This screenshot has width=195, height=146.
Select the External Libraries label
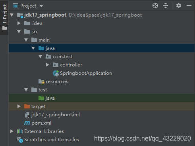pyautogui.click(x=44, y=131)
